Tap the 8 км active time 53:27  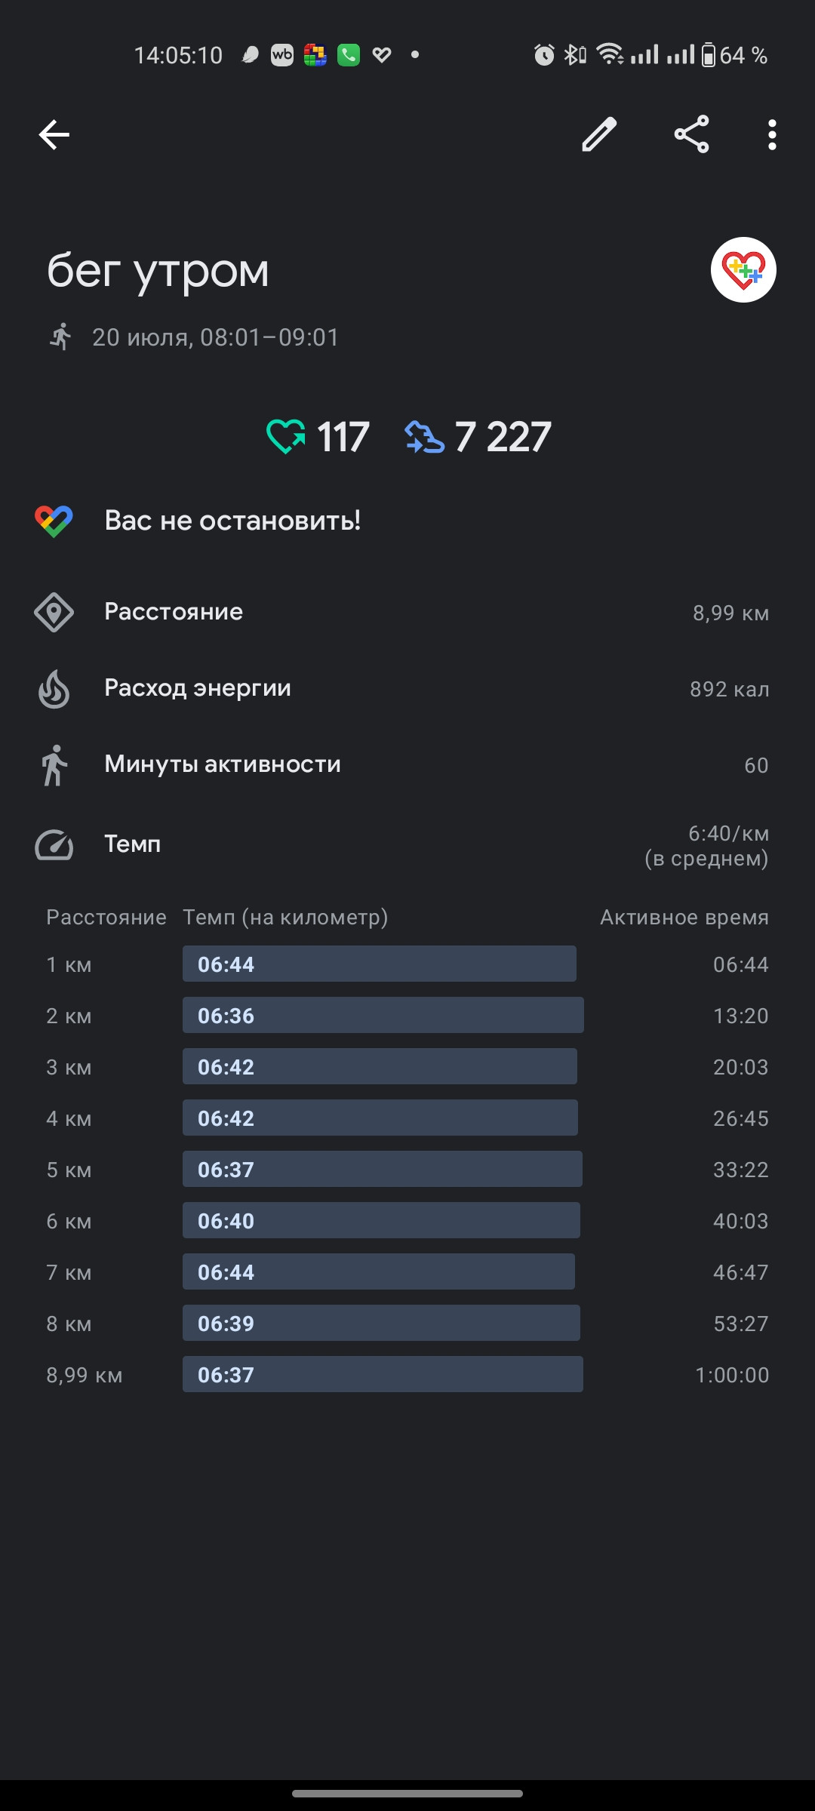[x=741, y=1324]
